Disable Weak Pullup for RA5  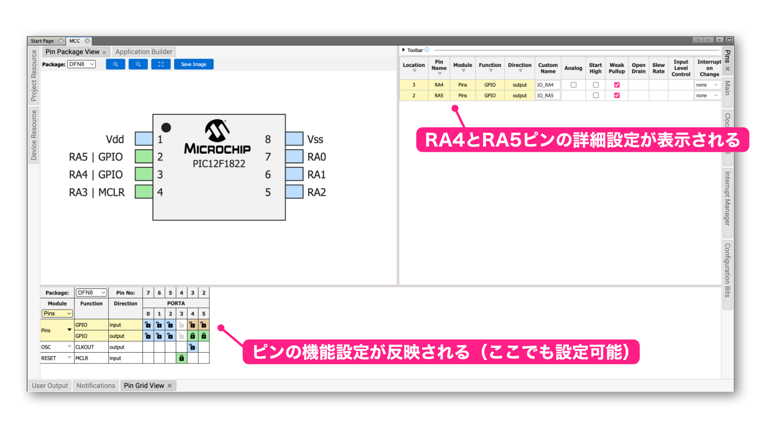[617, 96]
